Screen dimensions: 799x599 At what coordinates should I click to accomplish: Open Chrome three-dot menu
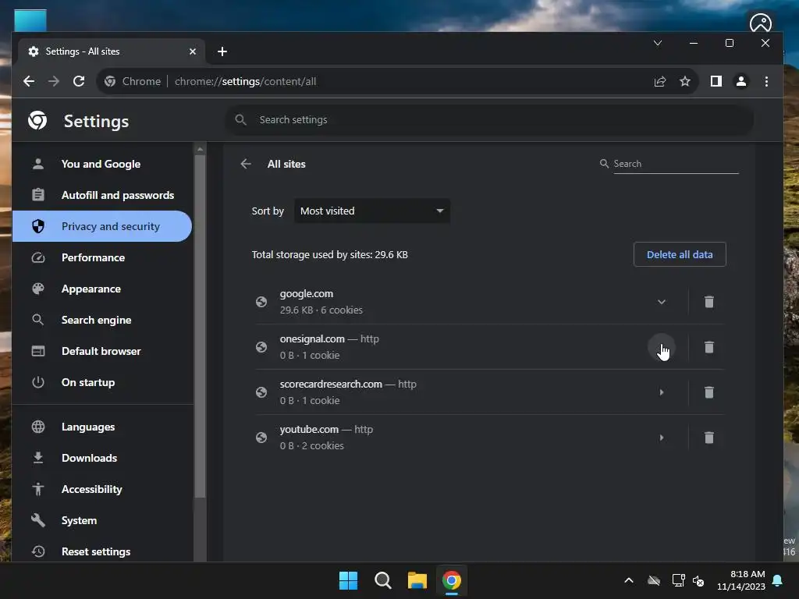click(766, 81)
